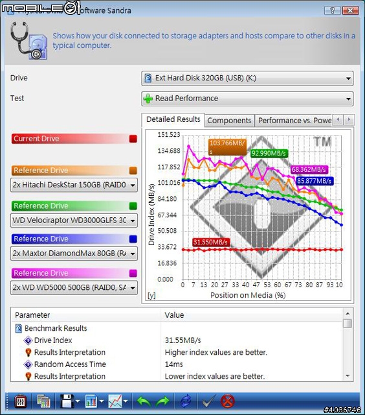
Task: Switch to Performance vs. Power tab
Action: pyautogui.click(x=294, y=121)
